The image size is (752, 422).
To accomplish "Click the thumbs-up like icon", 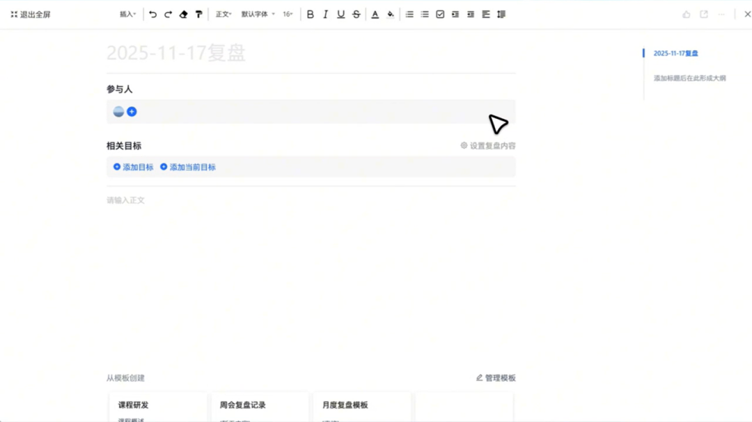I will [x=687, y=15].
